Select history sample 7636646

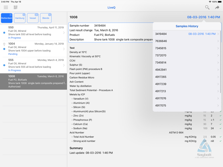187,41
